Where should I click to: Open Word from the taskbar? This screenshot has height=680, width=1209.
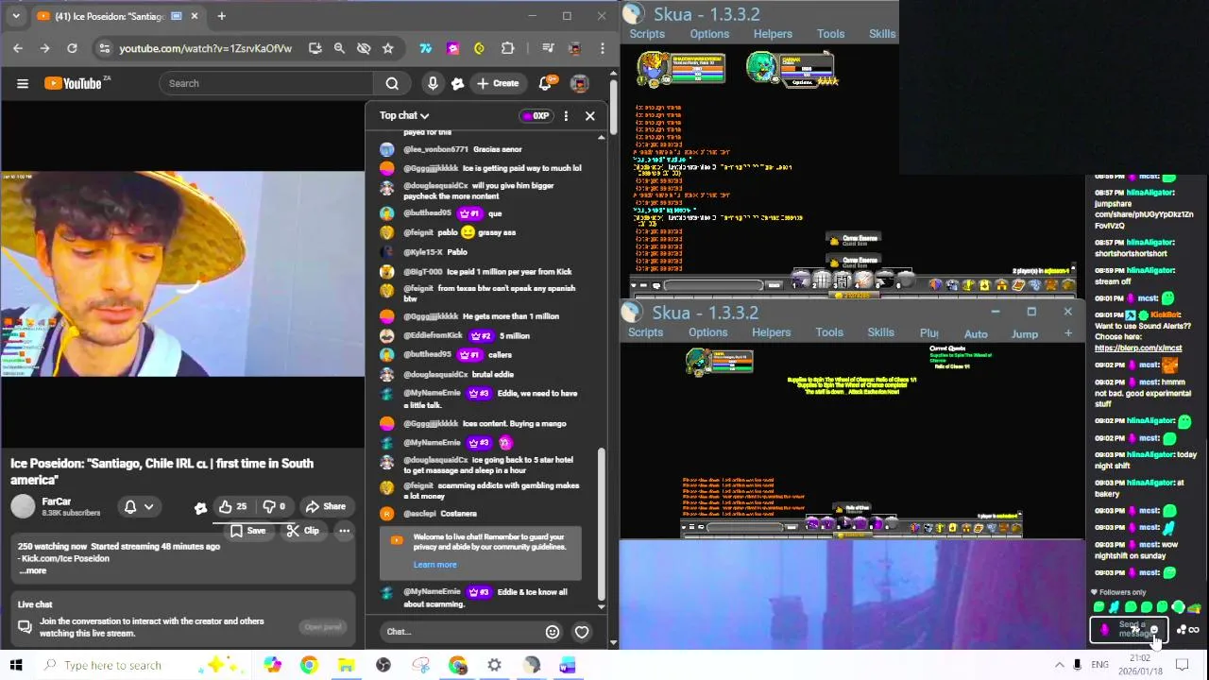[568, 665]
